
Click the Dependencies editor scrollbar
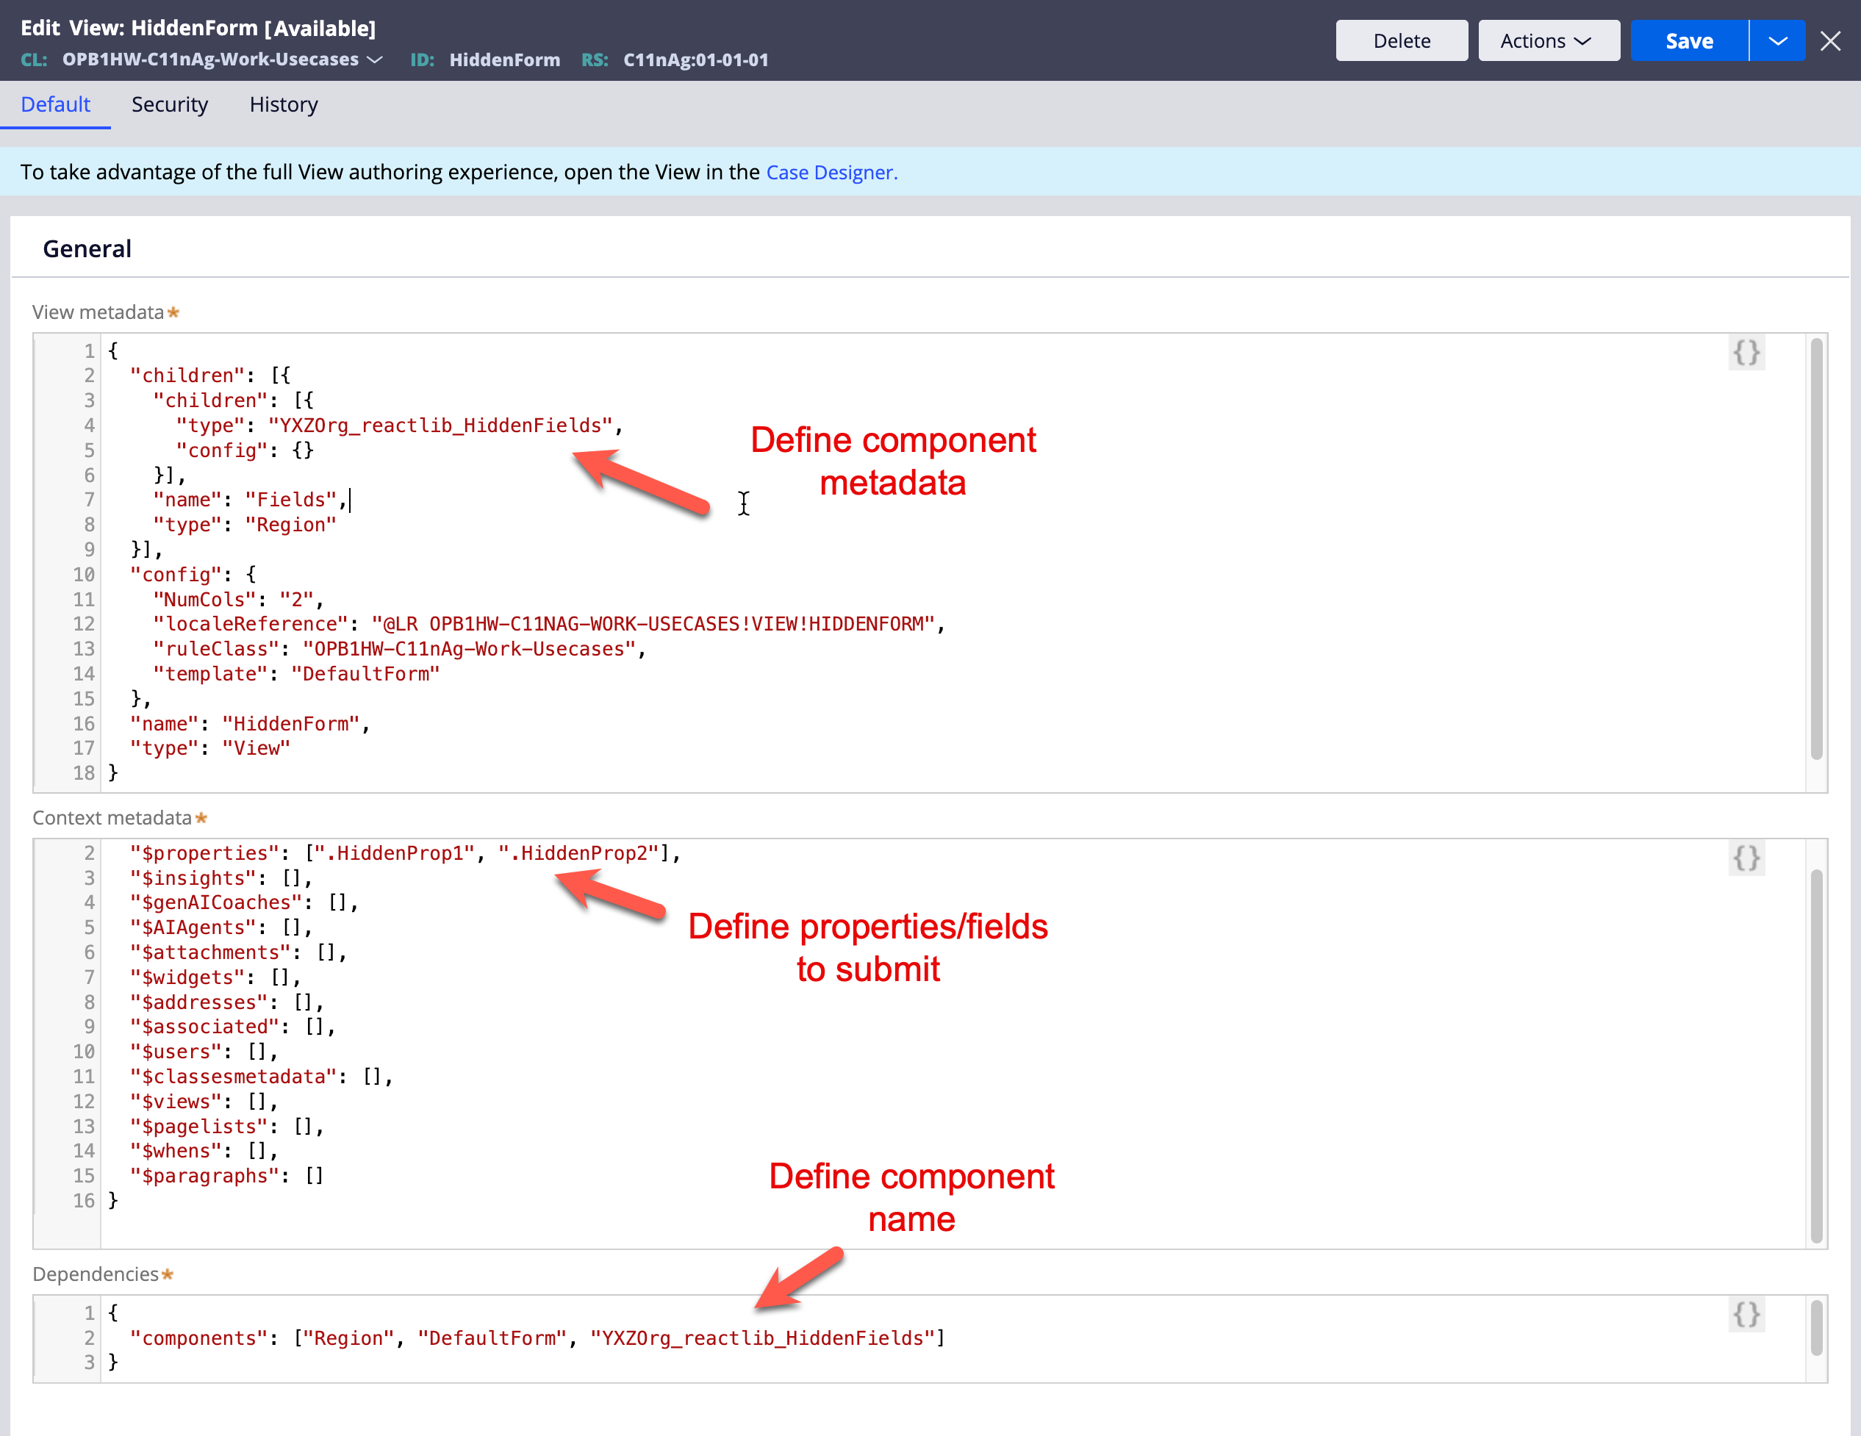tap(1816, 1327)
